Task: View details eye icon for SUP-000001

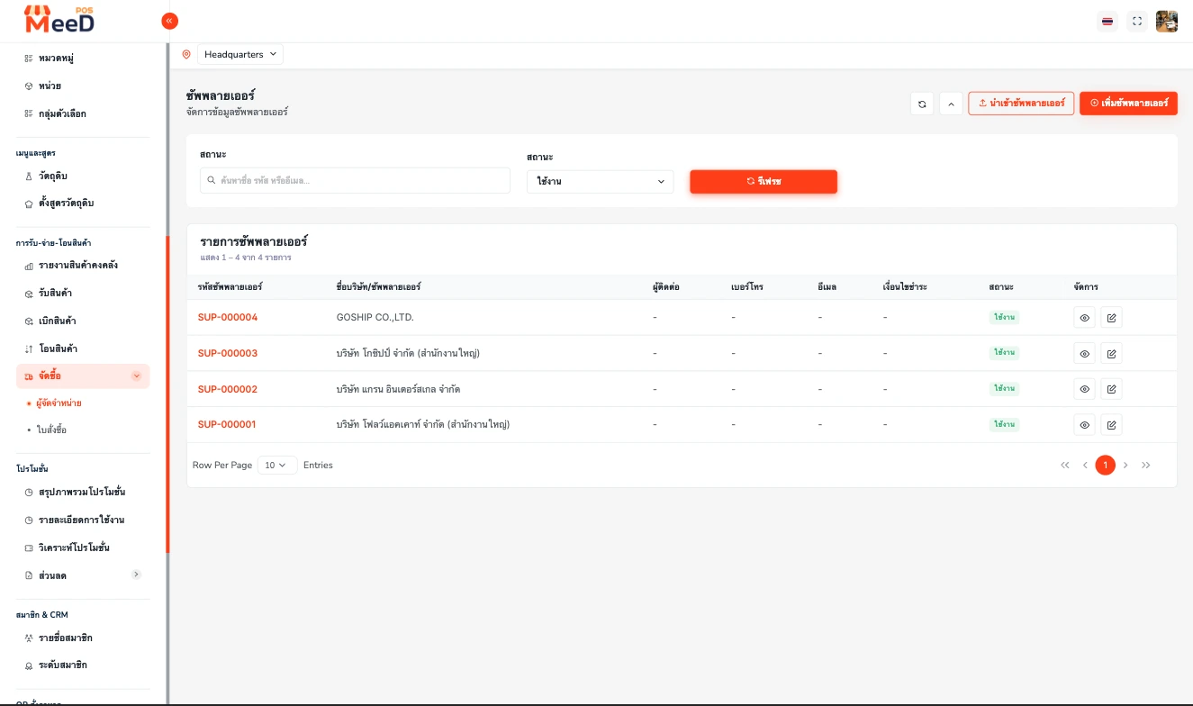Action: 1085,425
